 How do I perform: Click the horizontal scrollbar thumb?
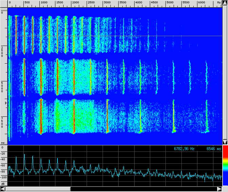click(x=38, y=189)
